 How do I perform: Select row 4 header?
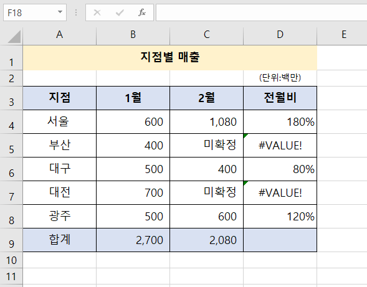[11, 122]
